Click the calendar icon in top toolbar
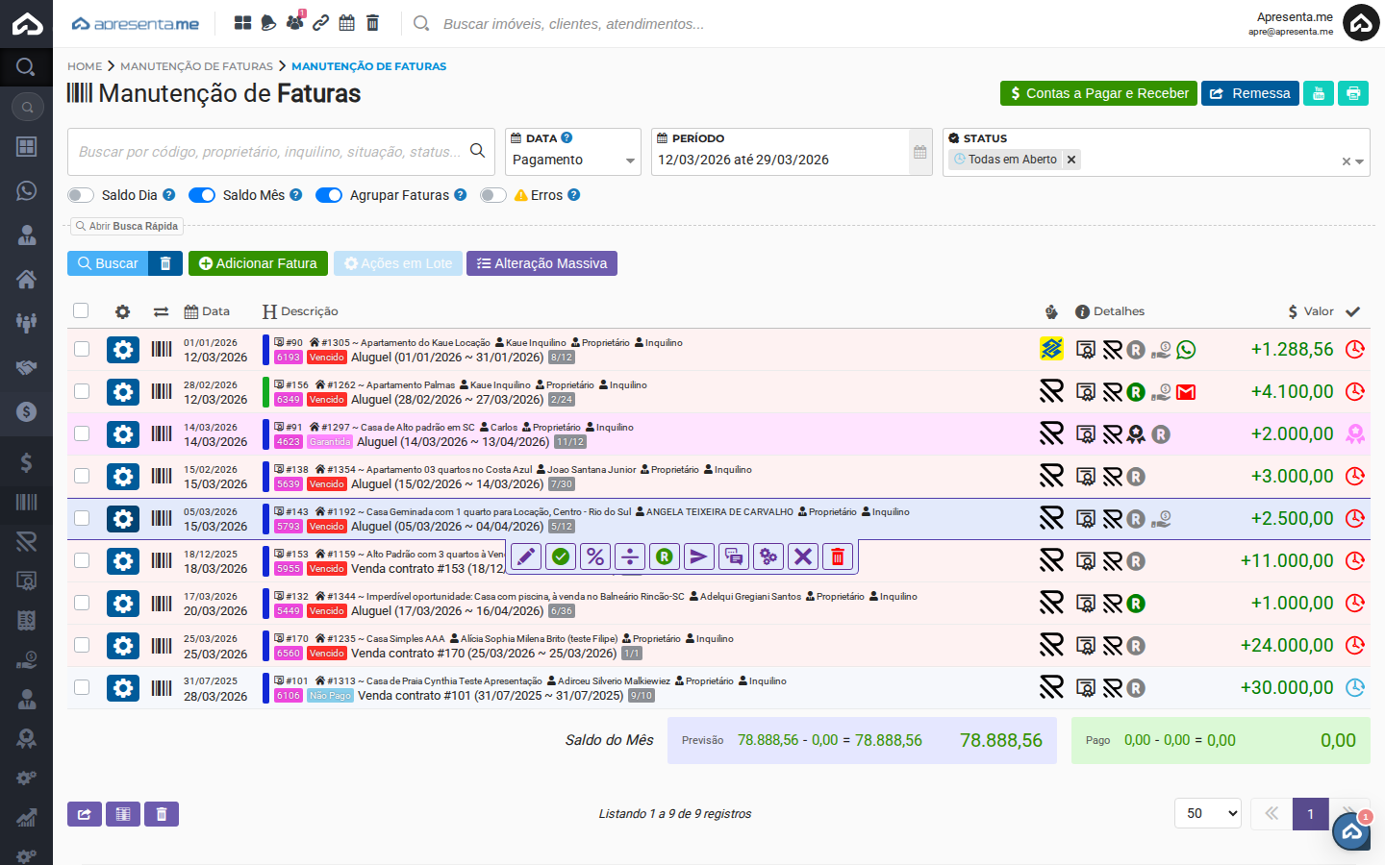The height and width of the screenshot is (865, 1385). (x=346, y=23)
